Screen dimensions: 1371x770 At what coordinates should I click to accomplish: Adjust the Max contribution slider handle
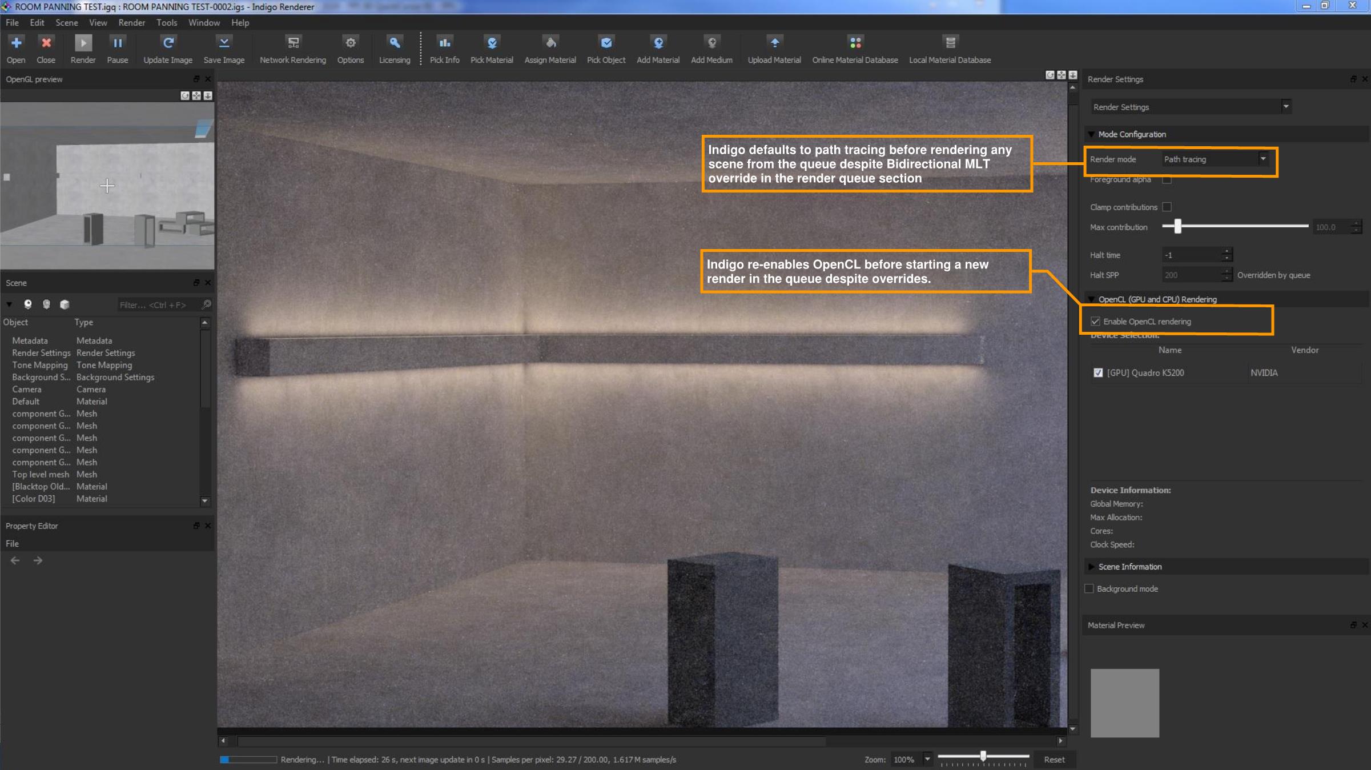(1177, 227)
